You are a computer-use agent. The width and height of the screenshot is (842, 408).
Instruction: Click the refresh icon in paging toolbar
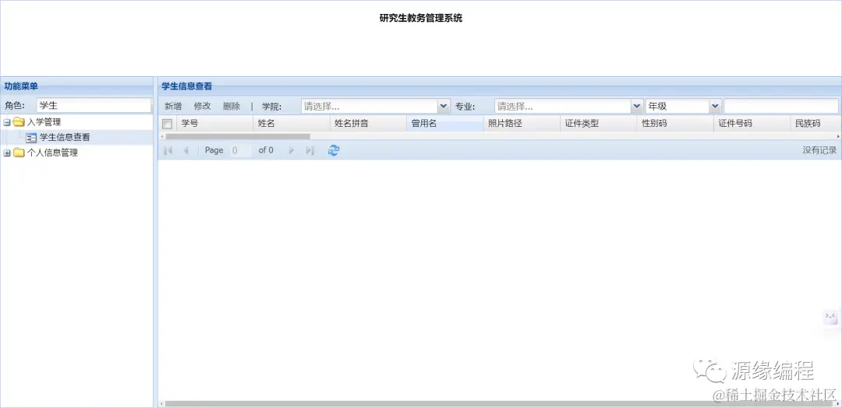334,150
